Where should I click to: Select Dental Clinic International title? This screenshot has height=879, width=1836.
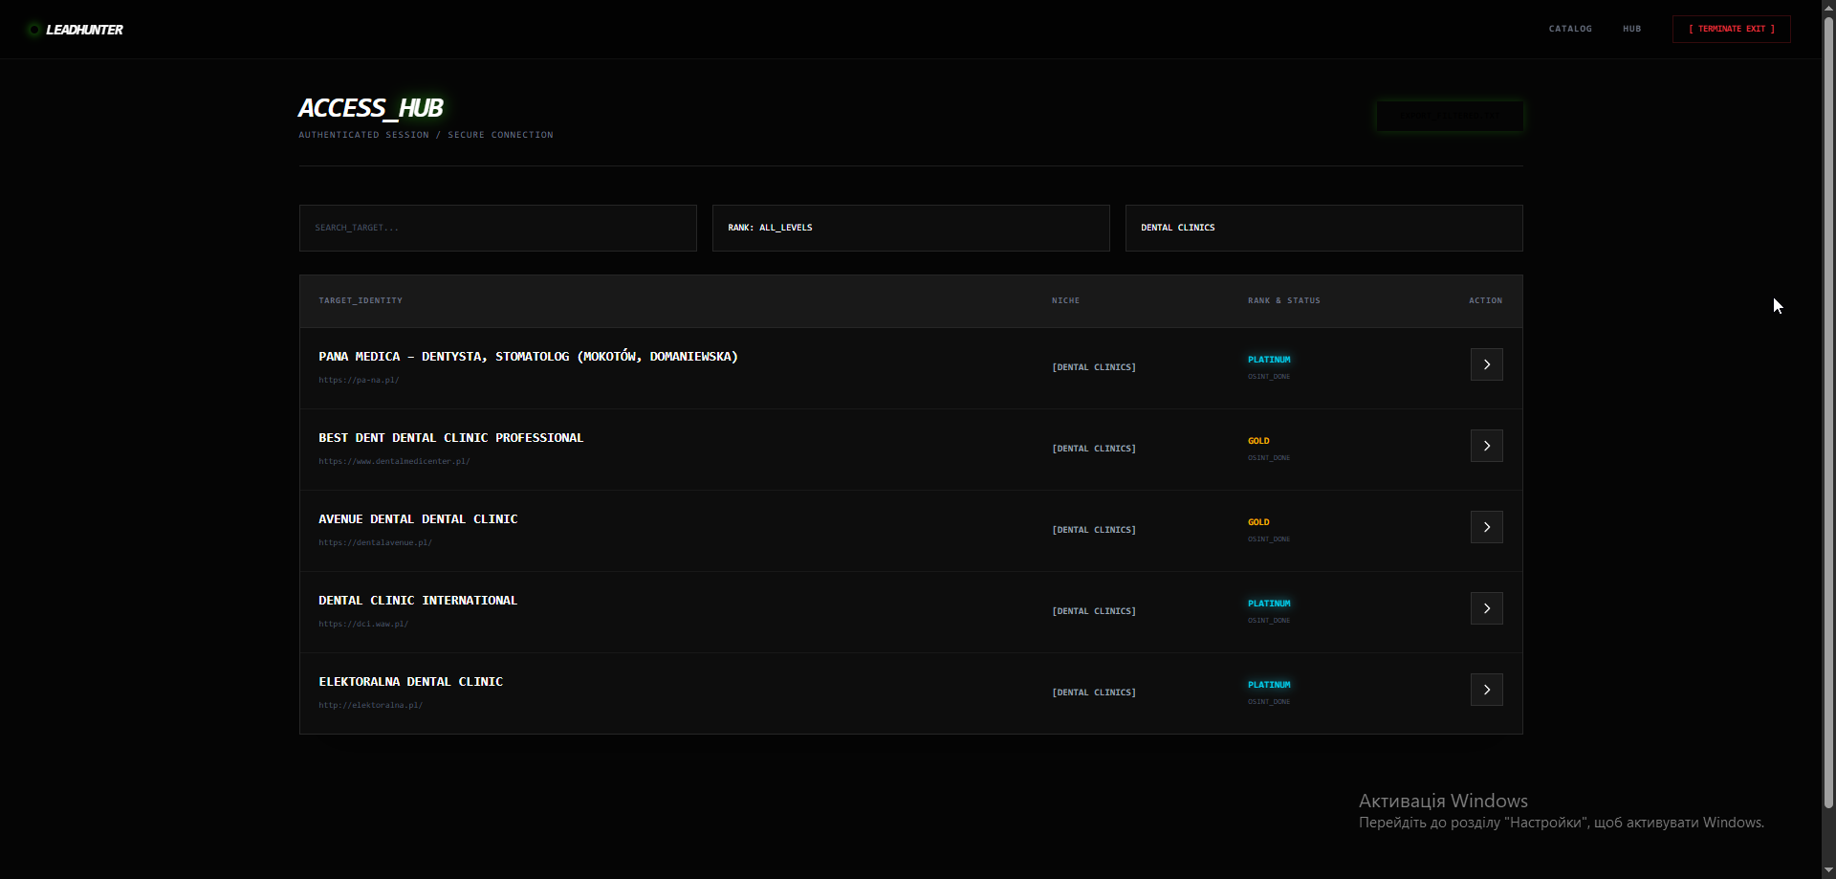418,601
